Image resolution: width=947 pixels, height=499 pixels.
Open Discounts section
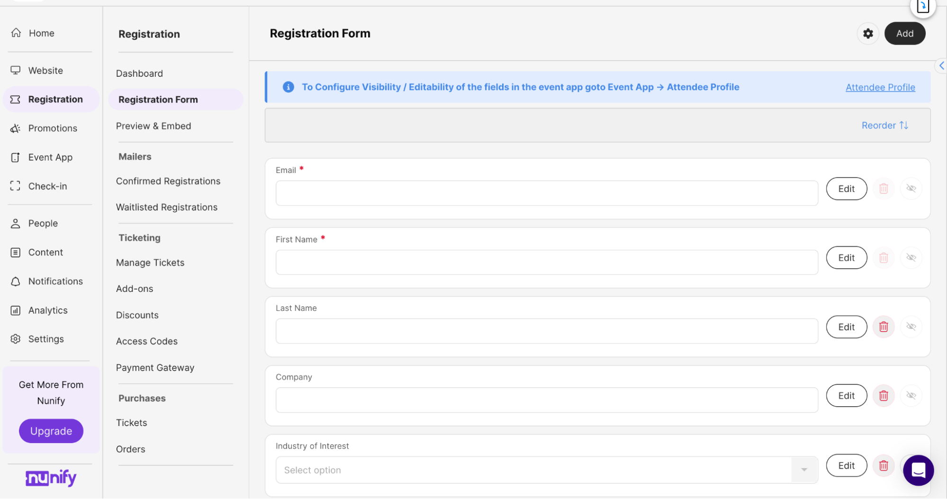(x=137, y=315)
